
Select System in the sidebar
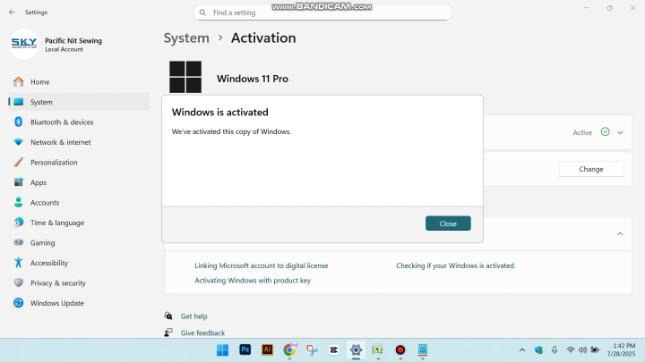tap(78, 102)
